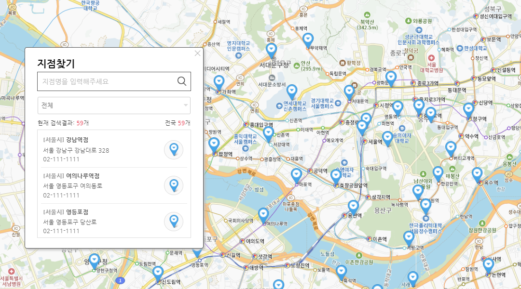This screenshot has width=521, height=289.
Task: Click the address 서울 영등포구 여의동로
Action: pyautogui.click(x=73, y=186)
